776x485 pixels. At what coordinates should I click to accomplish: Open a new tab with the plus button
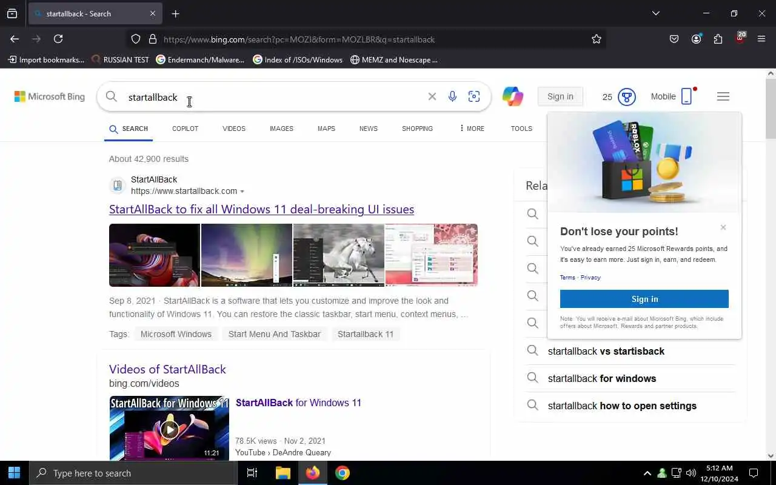[175, 13]
